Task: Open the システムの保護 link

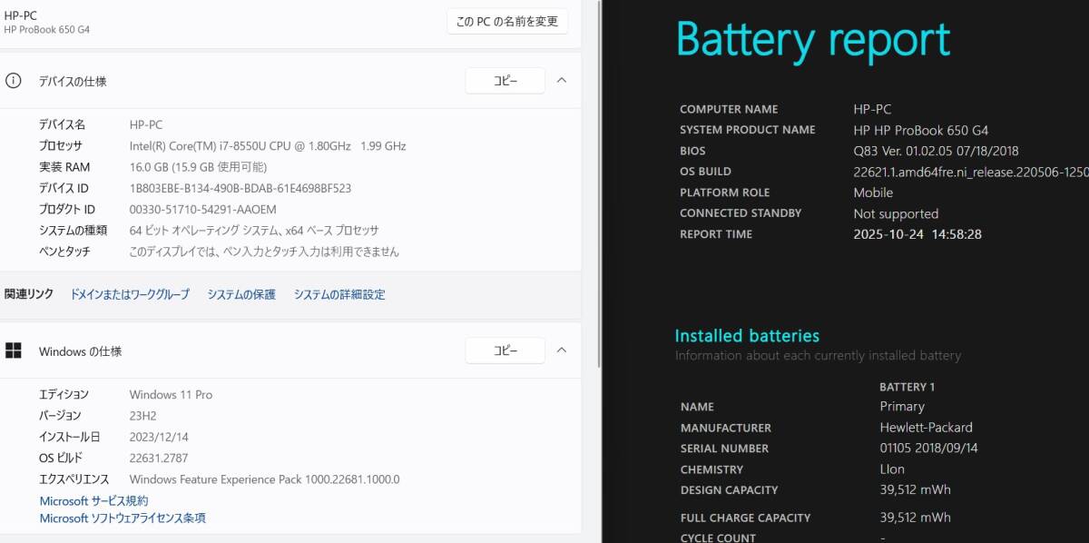Action: click(x=240, y=294)
